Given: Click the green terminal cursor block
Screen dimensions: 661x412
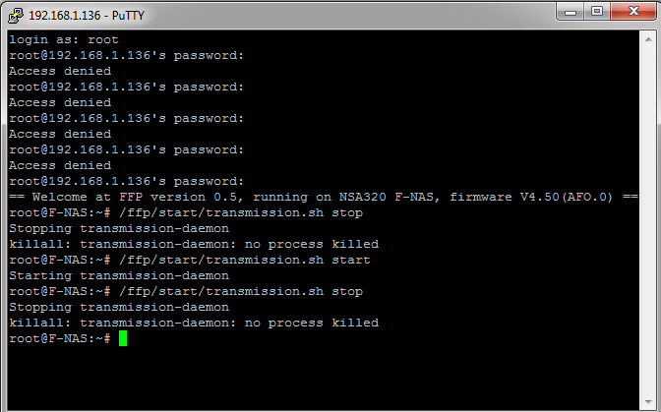Looking at the screenshot, I should coord(123,338).
